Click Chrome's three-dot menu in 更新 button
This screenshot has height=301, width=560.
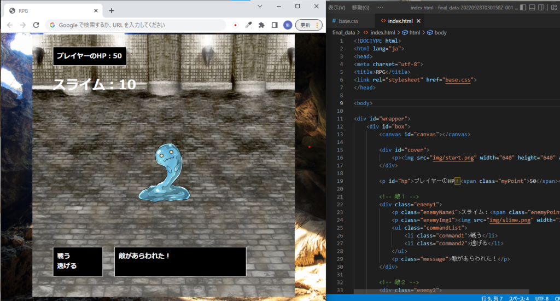tap(317, 25)
